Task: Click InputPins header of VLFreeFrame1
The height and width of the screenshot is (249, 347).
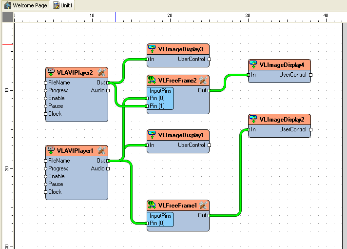Action: [160, 215]
